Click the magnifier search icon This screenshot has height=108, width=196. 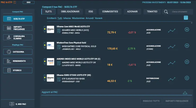(x=166, y=12)
